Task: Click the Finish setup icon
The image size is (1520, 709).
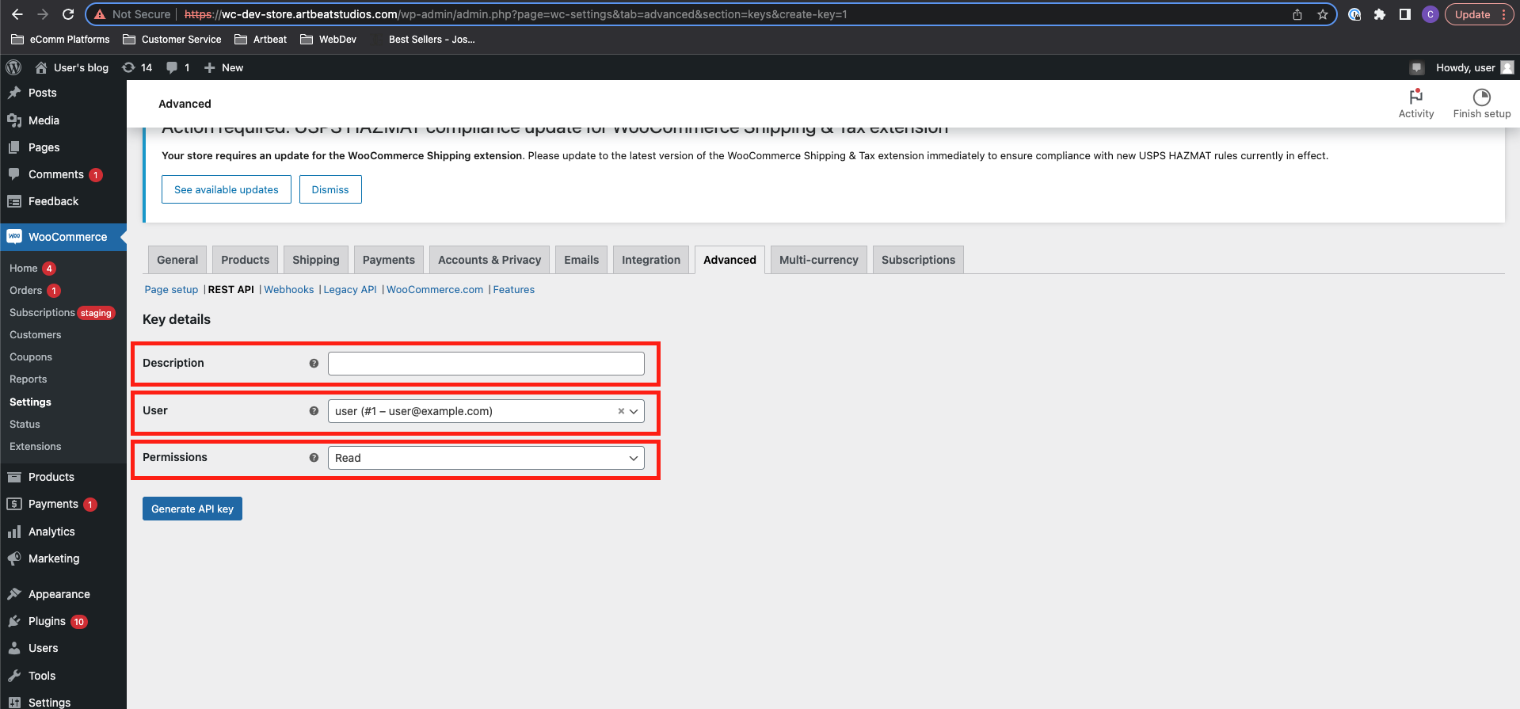Action: [1482, 104]
